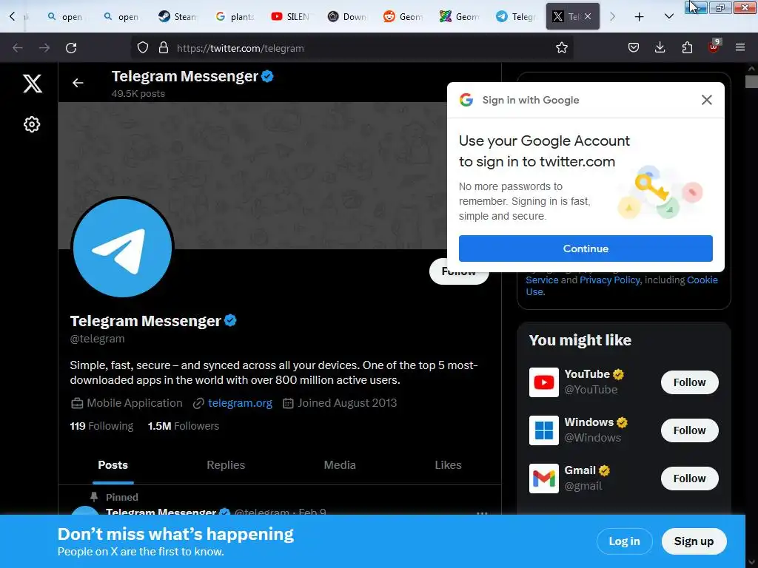Image resolution: width=758 pixels, height=568 pixels.
Task: List all tabs with dropdown arrow
Action: click(669, 17)
